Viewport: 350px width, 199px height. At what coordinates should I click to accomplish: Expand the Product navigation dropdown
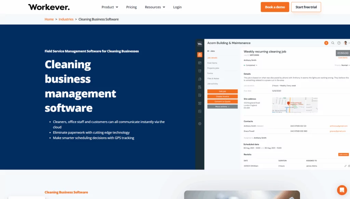109,7
